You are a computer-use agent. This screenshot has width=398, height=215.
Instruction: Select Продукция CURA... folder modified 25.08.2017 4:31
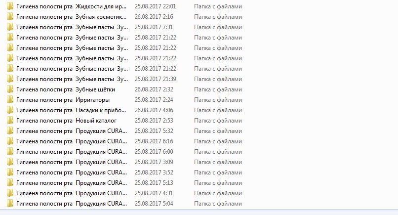click(x=72, y=193)
